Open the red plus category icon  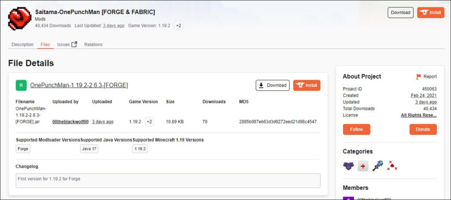(x=363, y=166)
